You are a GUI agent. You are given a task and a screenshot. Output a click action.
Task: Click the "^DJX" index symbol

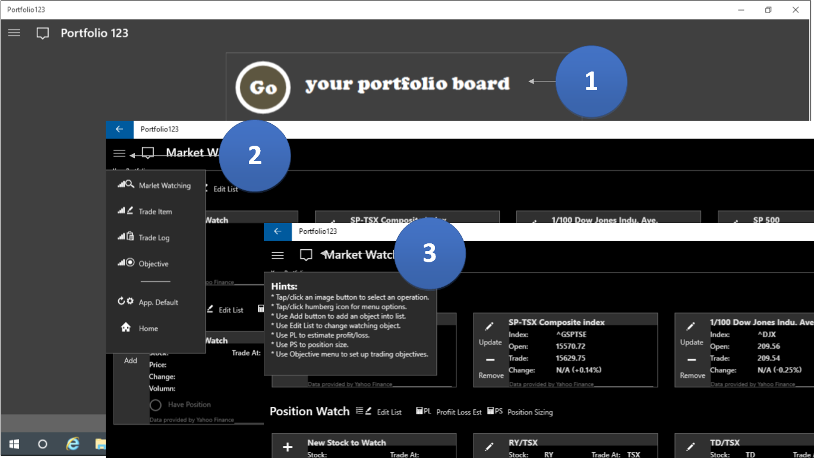pos(767,334)
